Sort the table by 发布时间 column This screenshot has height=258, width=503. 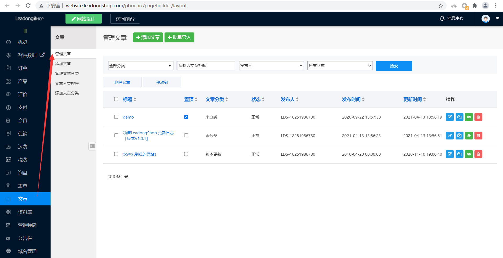[353, 99]
